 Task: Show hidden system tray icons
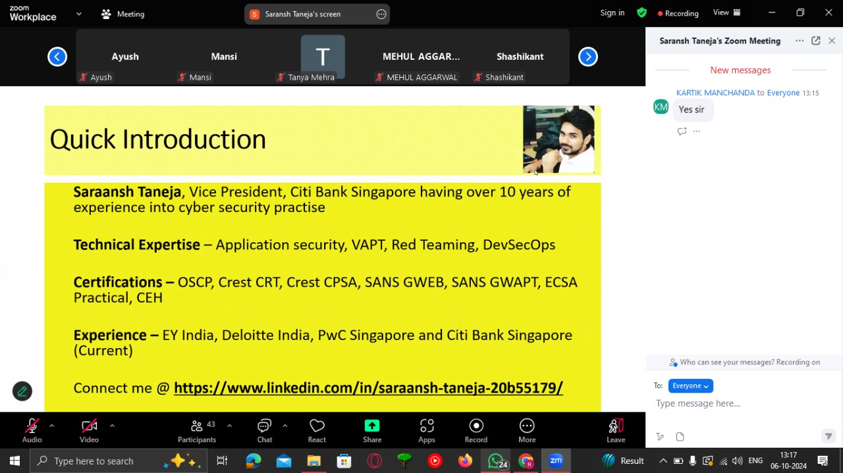pos(663,461)
